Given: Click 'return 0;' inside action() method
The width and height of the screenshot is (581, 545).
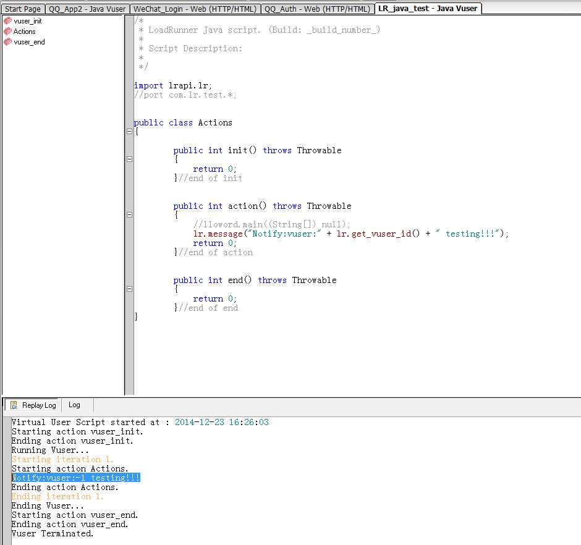Looking at the screenshot, I should 214,243.
